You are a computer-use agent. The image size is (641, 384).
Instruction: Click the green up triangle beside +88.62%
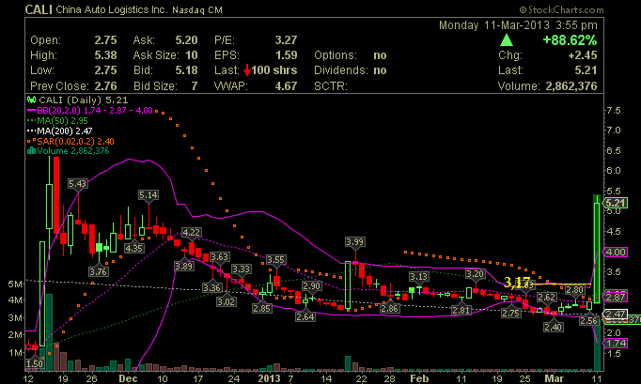click(506, 40)
